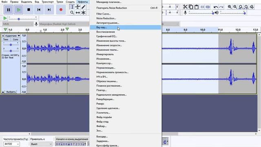This screenshot has width=261, height=147.
Task: Select Повторить Noise Reduction entry
Action: (x=126, y=8)
